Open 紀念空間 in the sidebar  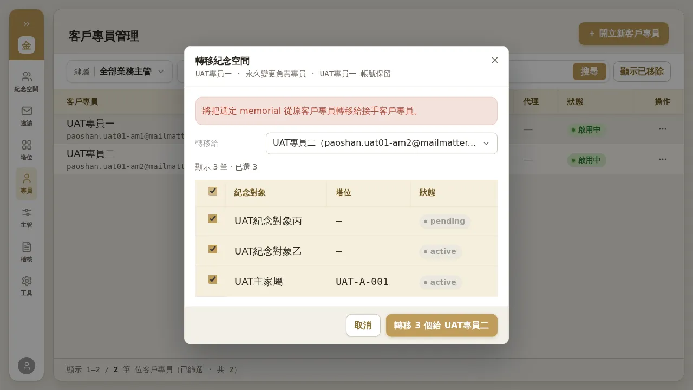[x=27, y=81]
